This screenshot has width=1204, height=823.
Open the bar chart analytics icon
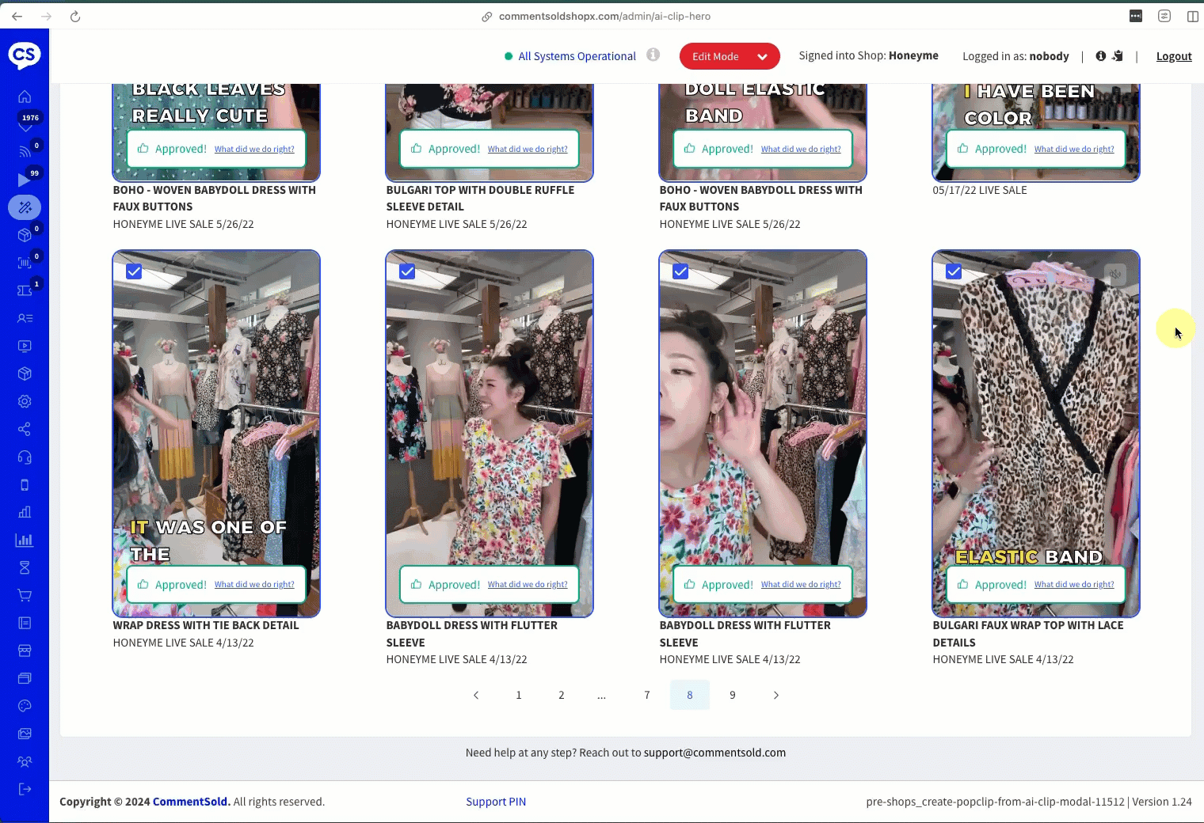pos(25,540)
